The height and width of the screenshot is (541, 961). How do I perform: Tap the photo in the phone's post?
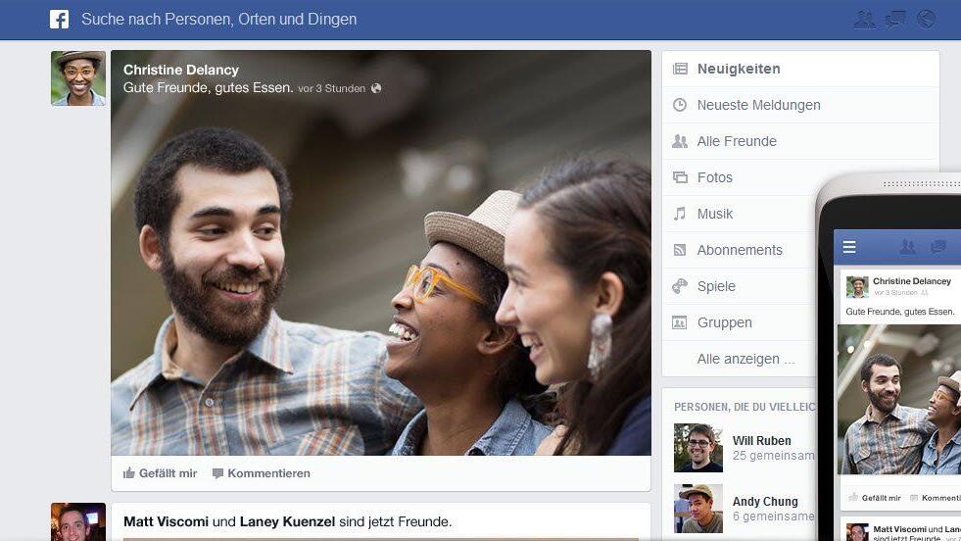click(x=899, y=399)
